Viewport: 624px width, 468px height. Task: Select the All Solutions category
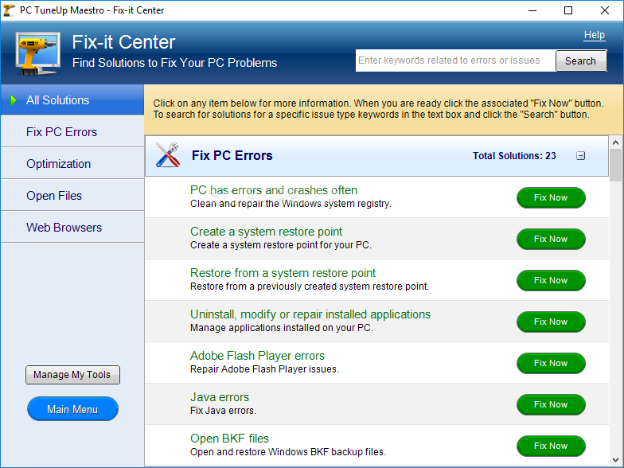(x=72, y=100)
